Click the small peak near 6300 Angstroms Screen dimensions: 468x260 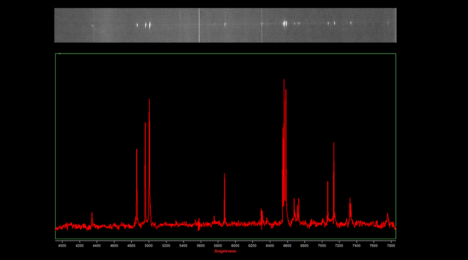pos(262,211)
